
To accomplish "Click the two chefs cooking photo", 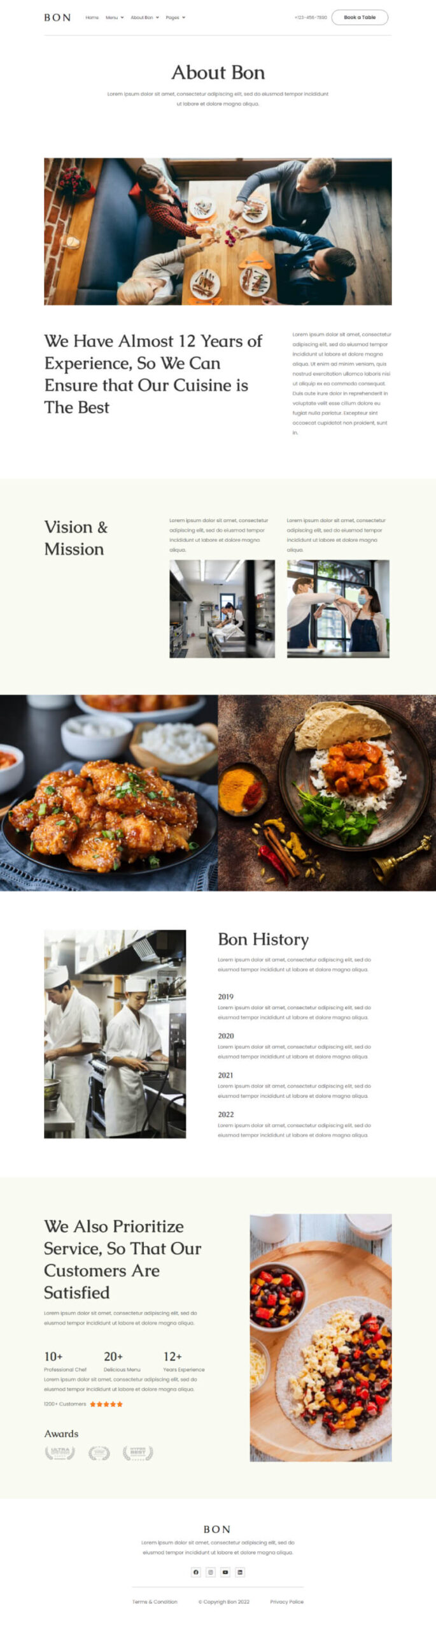I will pos(115,1033).
